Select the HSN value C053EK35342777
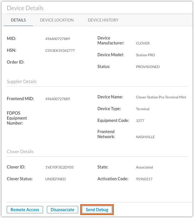Image resolution: width=194 pixels, height=218 pixels. 60,51
